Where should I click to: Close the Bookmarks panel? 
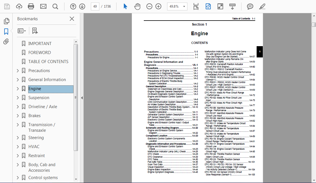coord(72,19)
